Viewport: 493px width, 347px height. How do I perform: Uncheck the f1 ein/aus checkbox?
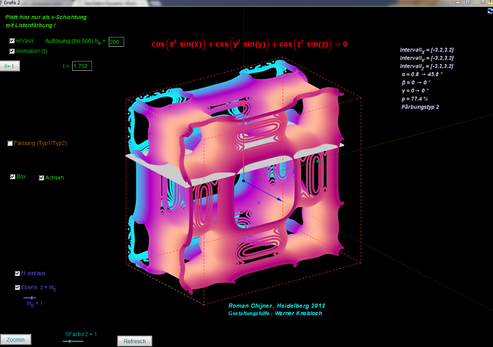[17, 273]
